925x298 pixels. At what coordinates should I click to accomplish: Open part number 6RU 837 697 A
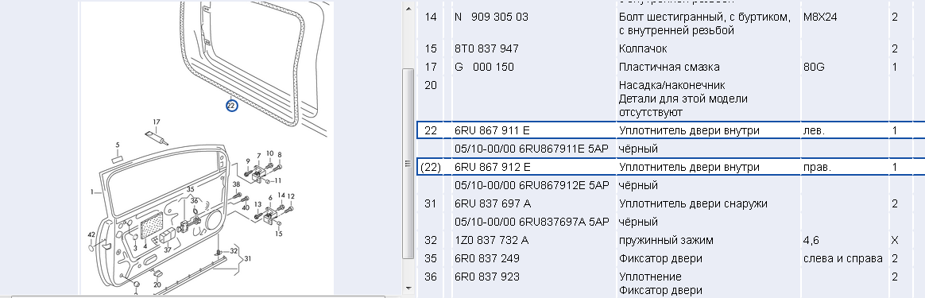pyautogui.click(x=493, y=203)
